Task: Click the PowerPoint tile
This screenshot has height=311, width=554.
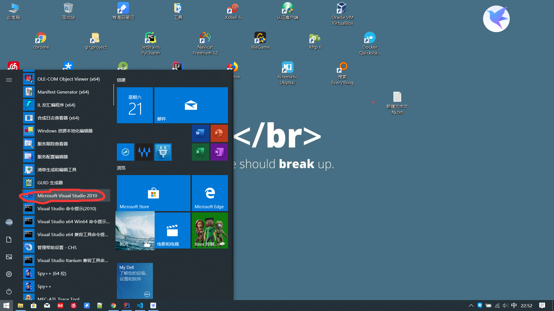Action: [x=219, y=133]
